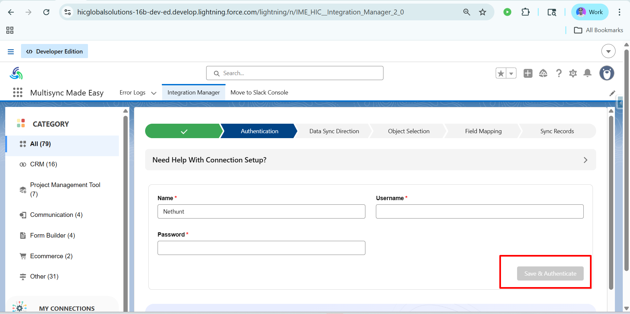
Task: View the user profile avatar
Action: click(607, 73)
